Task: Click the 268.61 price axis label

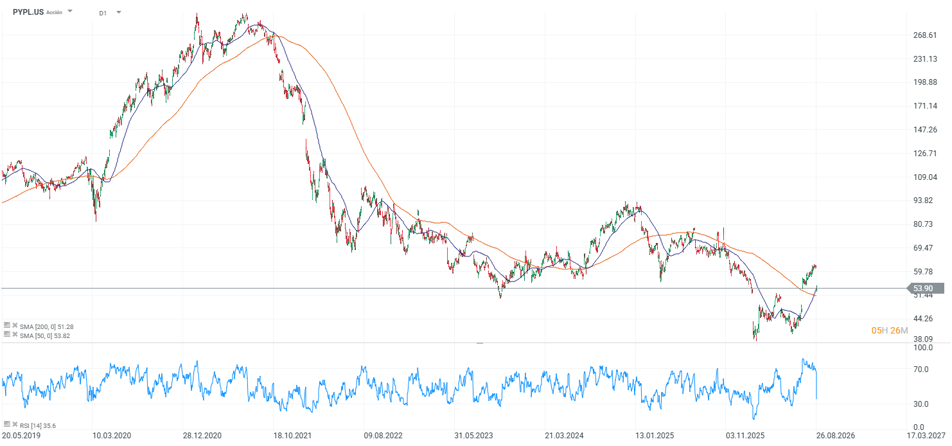Action: tap(924, 35)
